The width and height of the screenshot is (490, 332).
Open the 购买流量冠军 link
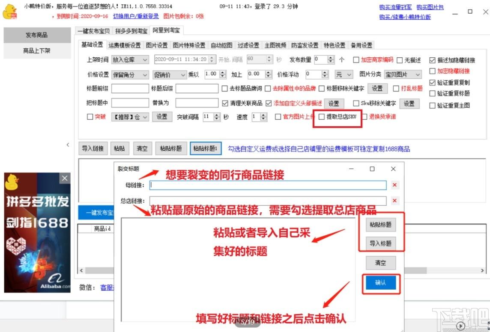396,7
